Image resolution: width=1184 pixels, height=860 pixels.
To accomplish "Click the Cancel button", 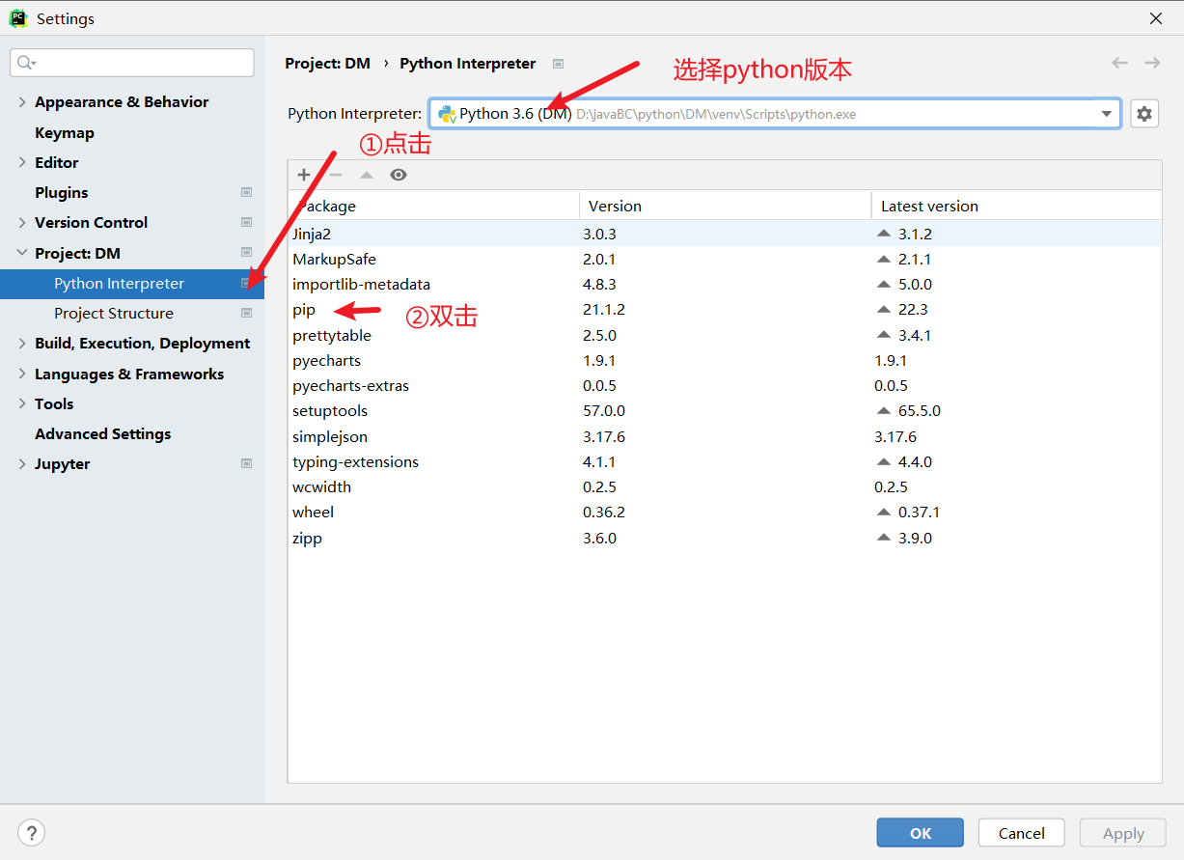I will coord(1021,833).
